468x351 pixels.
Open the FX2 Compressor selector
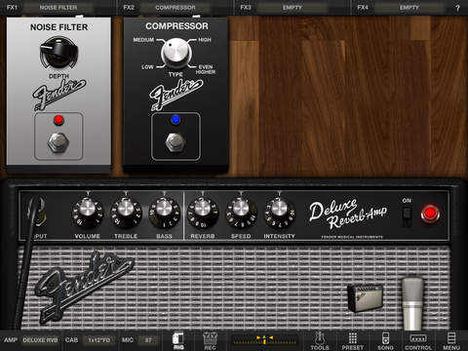[175, 7]
